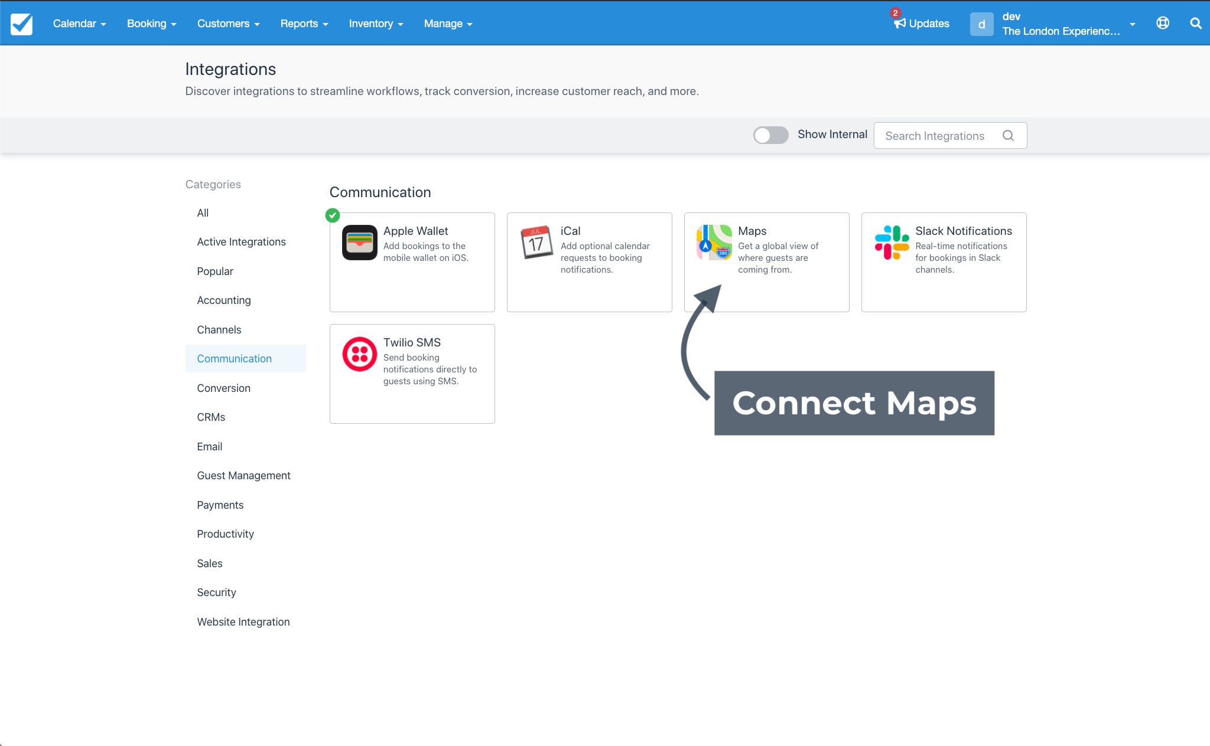
Task: Open the iCal integration title
Action: pos(570,231)
